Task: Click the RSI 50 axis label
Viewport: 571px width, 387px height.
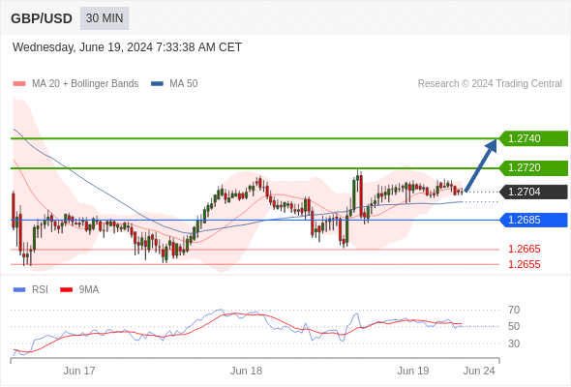Action: tap(514, 326)
